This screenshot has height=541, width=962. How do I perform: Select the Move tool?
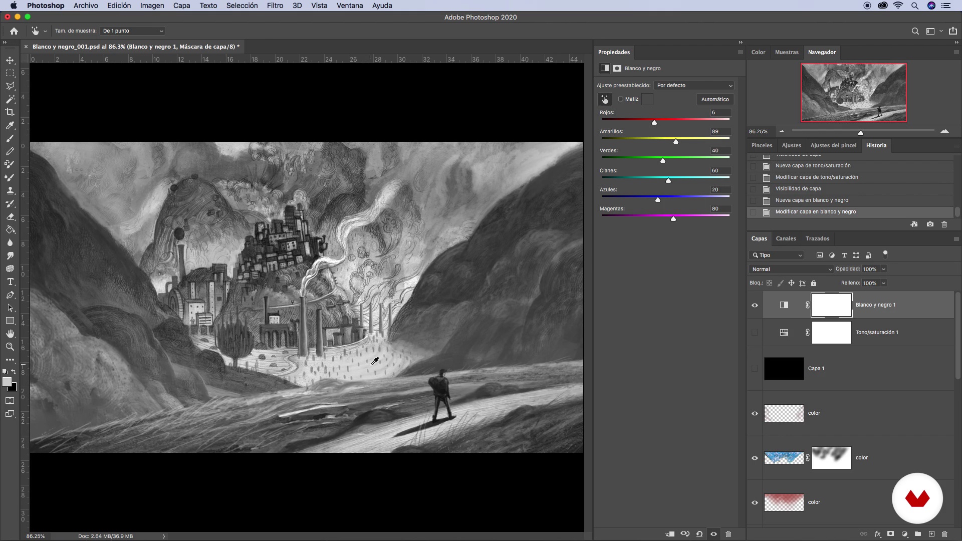point(10,60)
